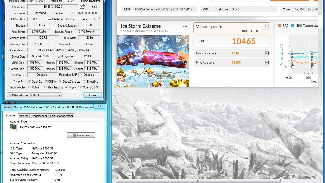Click the Bus Interface question mark icon

(99, 19)
